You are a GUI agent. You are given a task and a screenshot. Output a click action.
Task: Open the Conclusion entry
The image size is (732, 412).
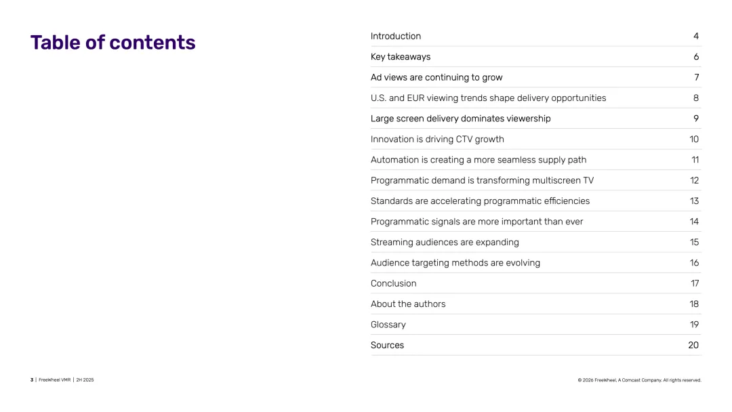coord(394,283)
